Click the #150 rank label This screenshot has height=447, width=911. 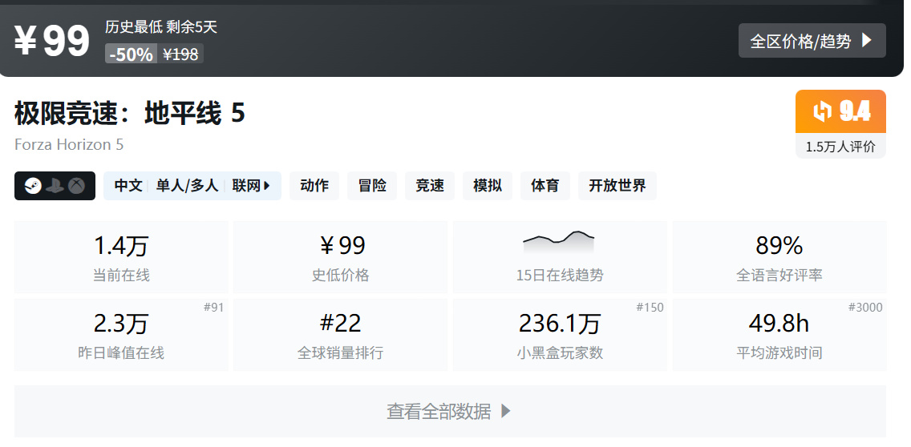point(650,308)
